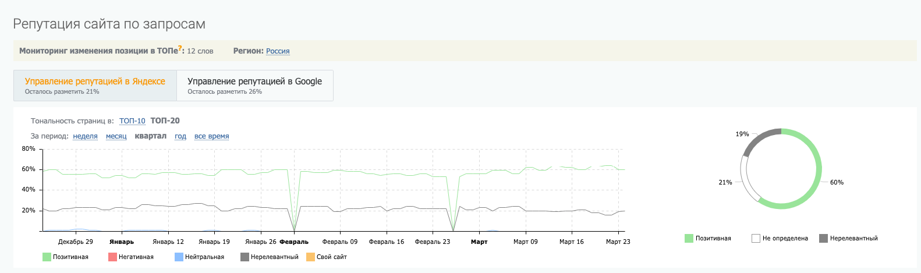Show data for все время
The image size is (921, 273).
(x=211, y=136)
